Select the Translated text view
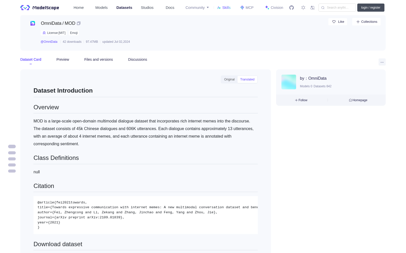Viewport: 406px width, 253px height. tap(247, 79)
